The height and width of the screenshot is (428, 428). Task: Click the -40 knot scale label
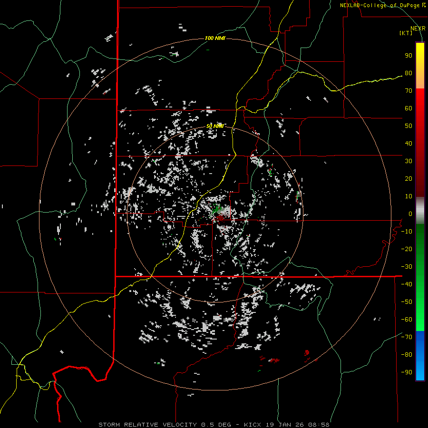pos(407,284)
